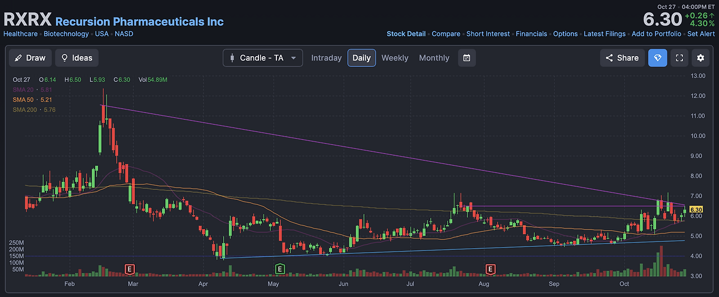Open the Draw tool with pencil icon

tap(30, 58)
